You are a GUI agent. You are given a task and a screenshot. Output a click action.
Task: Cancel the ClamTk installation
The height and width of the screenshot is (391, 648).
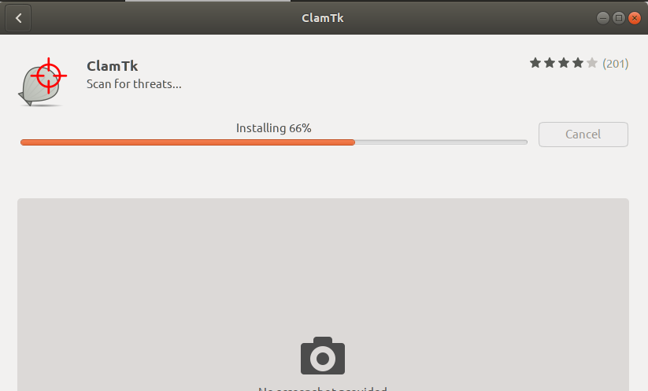coord(583,135)
